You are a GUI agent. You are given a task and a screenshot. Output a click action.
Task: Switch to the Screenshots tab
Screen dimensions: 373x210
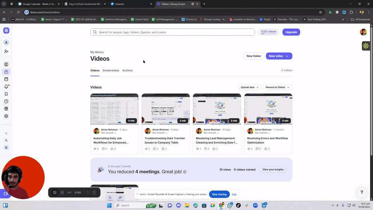(x=111, y=70)
